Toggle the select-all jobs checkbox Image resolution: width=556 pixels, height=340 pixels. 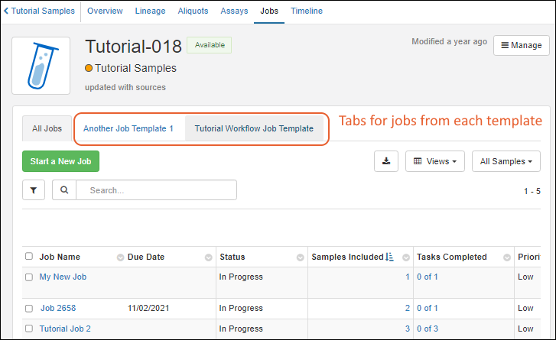pyautogui.click(x=29, y=257)
